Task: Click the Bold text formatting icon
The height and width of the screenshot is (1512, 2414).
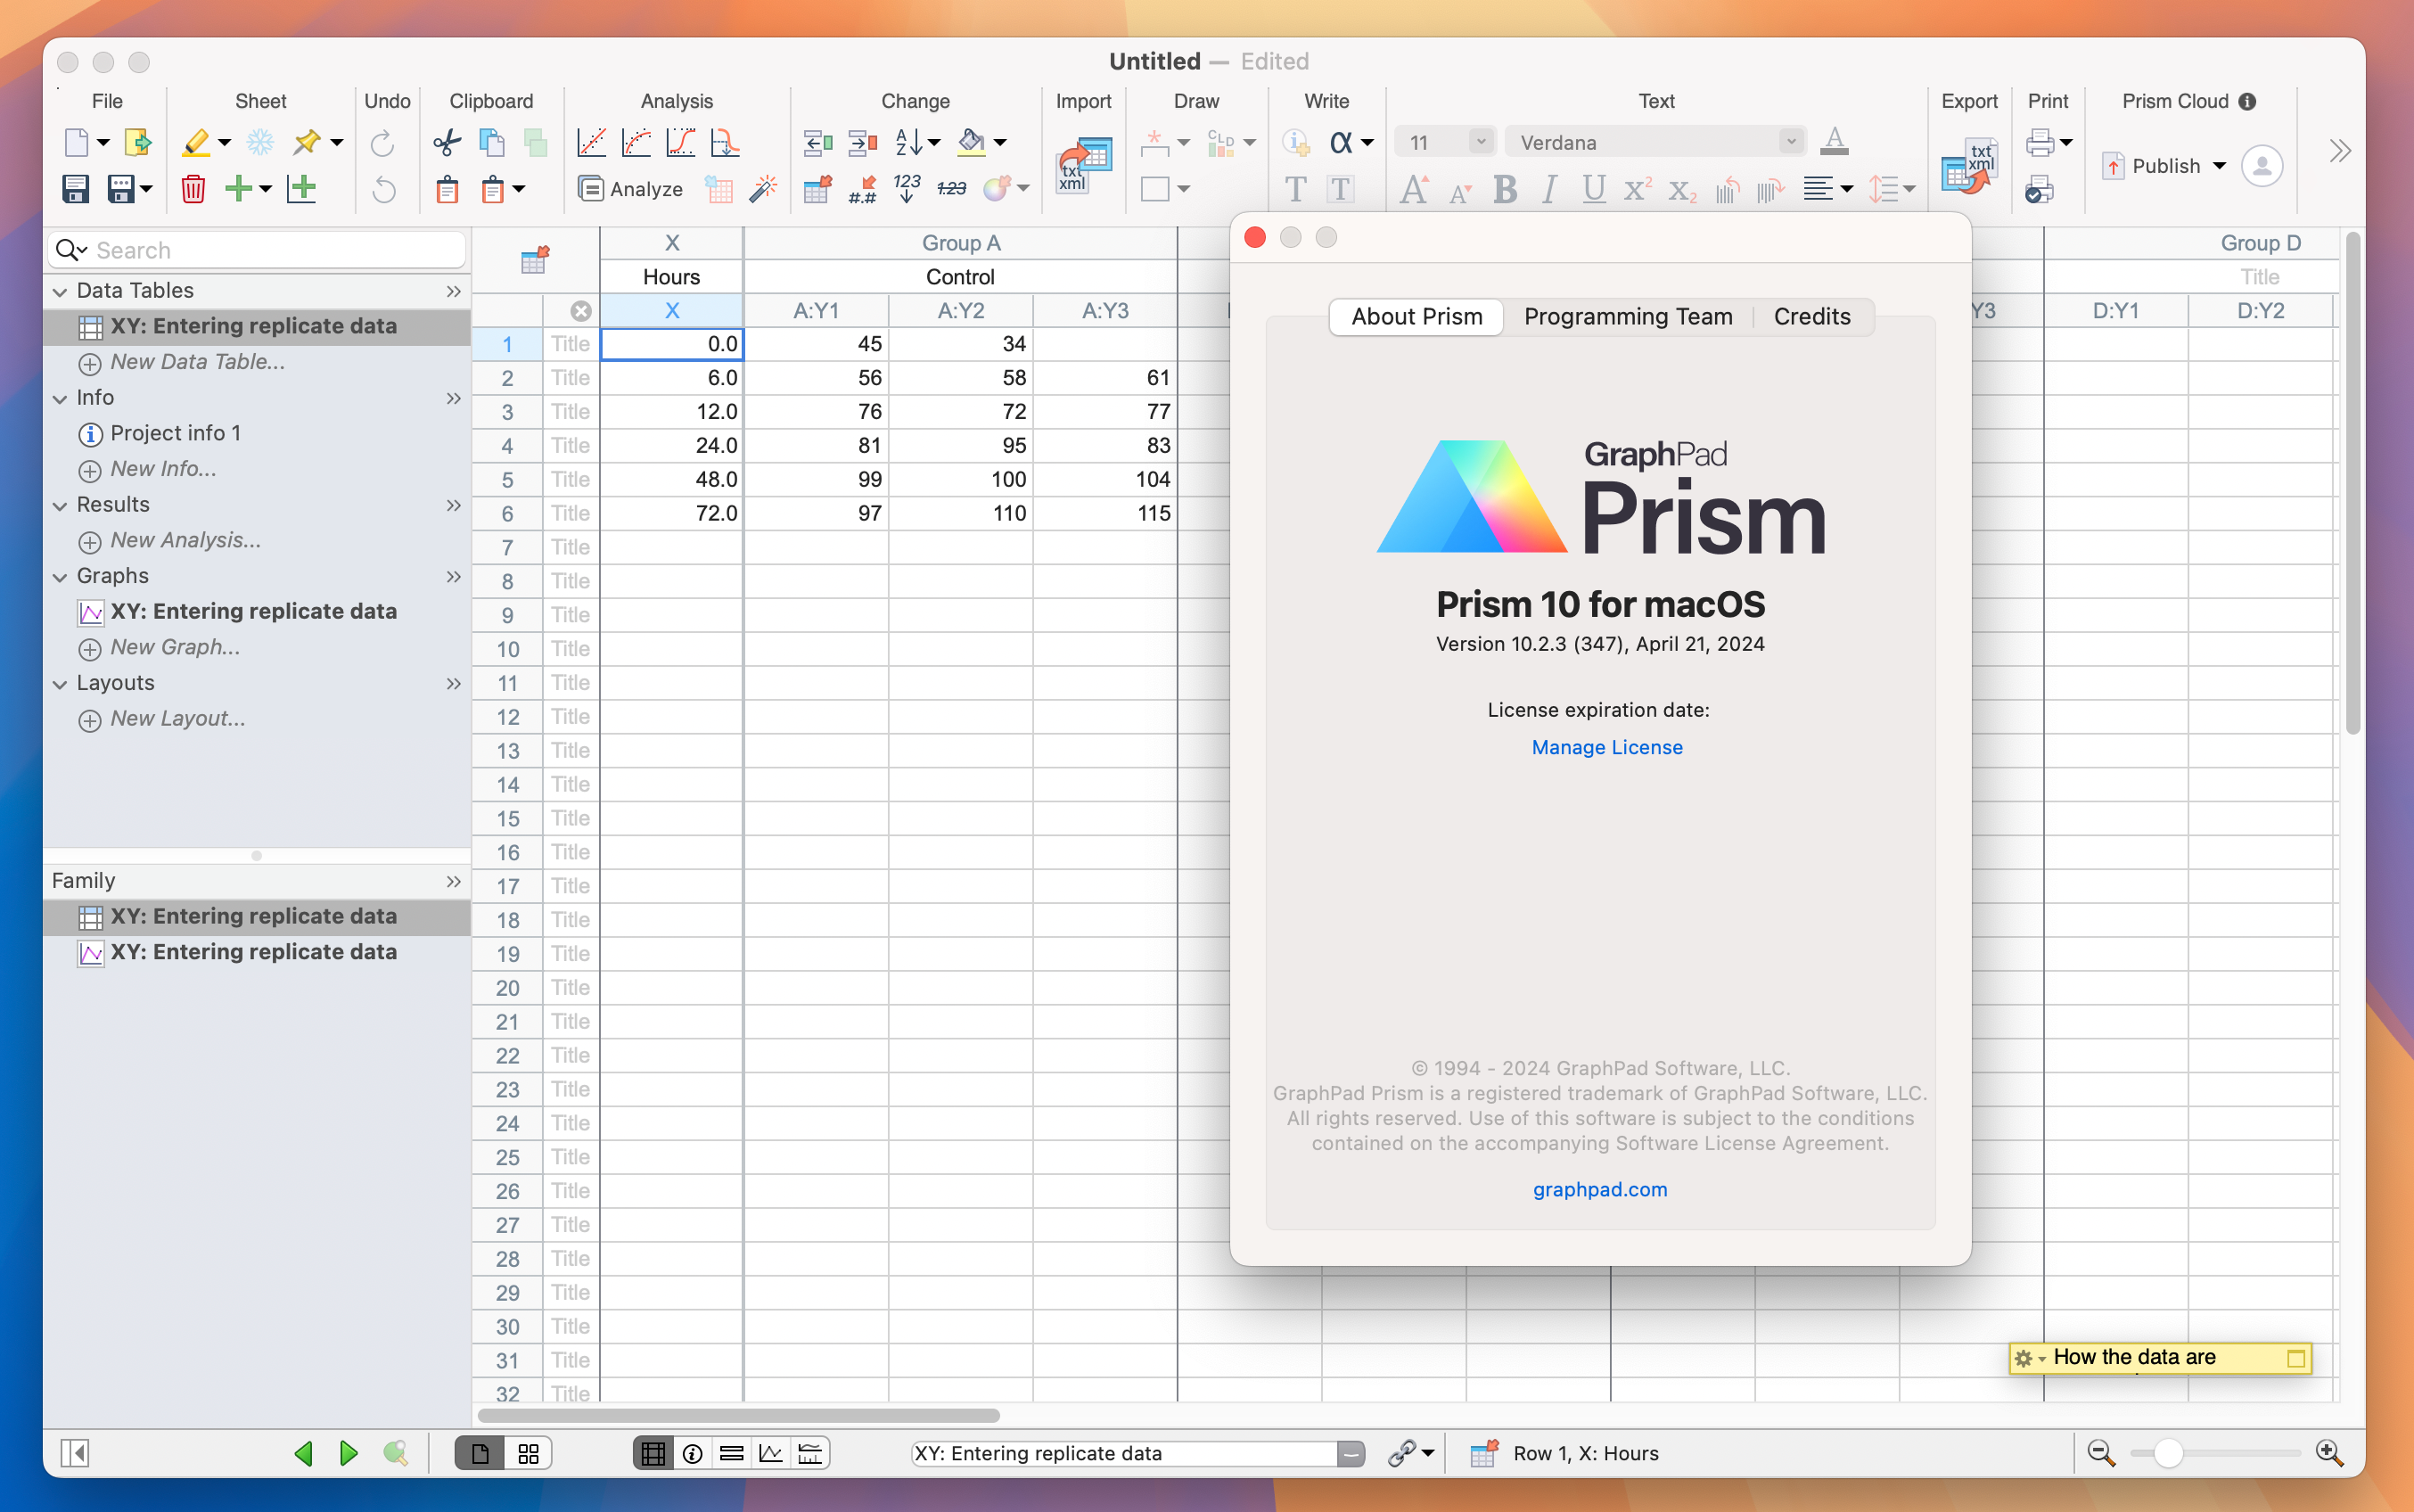Action: (1505, 188)
